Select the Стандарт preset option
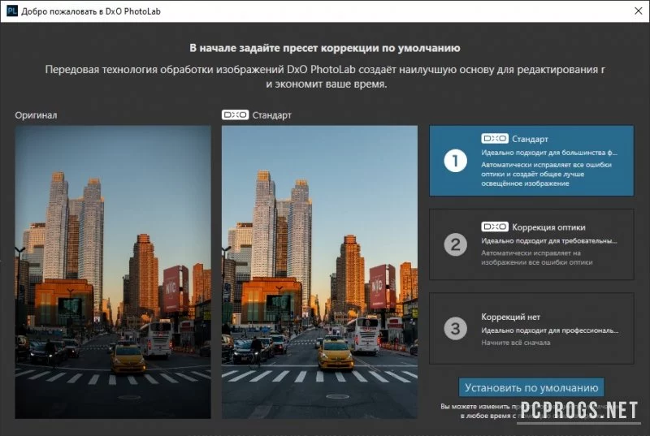This screenshot has width=650, height=436. (531, 161)
